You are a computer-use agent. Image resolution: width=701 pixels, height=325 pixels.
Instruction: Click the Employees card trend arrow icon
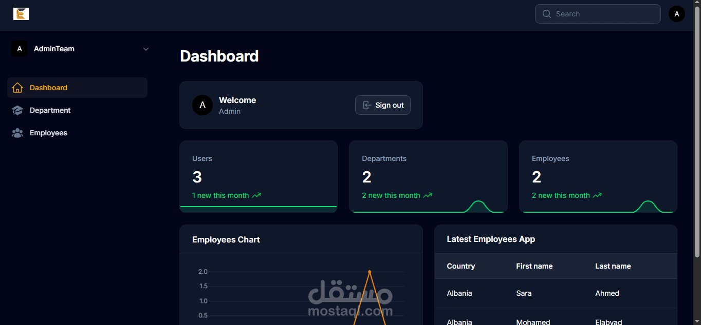point(597,195)
